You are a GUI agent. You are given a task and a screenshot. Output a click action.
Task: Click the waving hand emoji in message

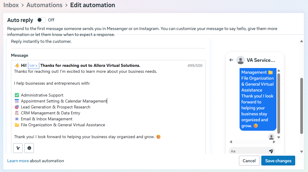[x=17, y=65]
